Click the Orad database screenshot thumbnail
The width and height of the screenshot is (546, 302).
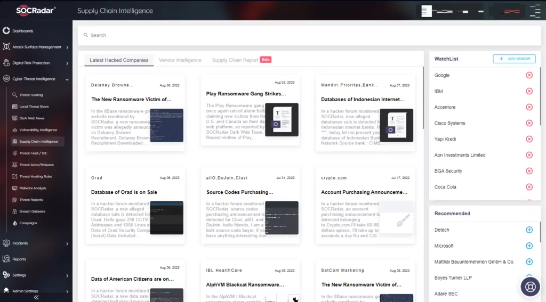click(x=166, y=218)
